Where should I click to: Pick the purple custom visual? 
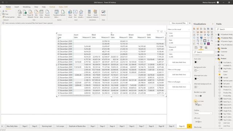click(208, 44)
